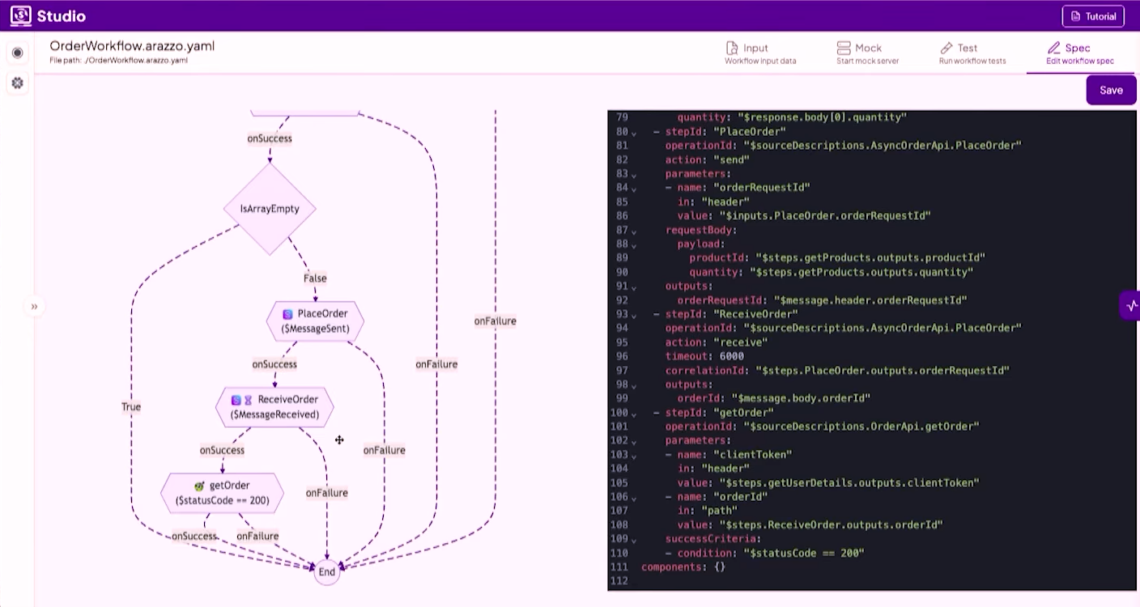1140x607 pixels.
Task: Click the Test wrench icon
Action: (x=946, y=48)
